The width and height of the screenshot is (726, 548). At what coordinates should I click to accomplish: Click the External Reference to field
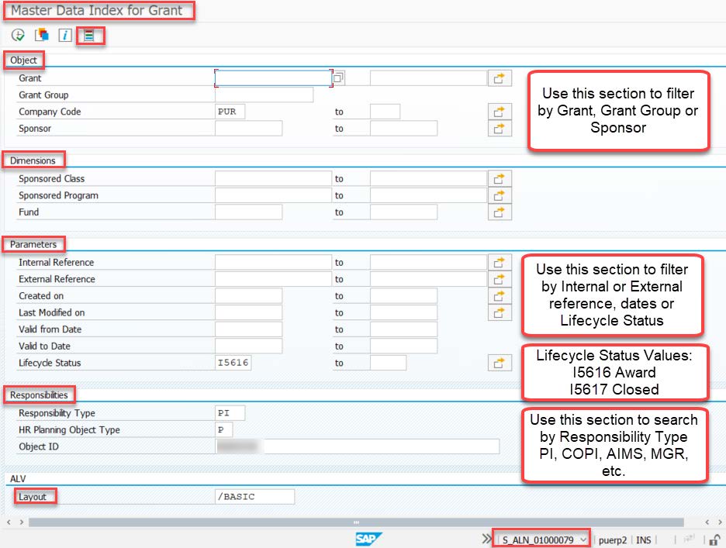[x=428, y=279]
